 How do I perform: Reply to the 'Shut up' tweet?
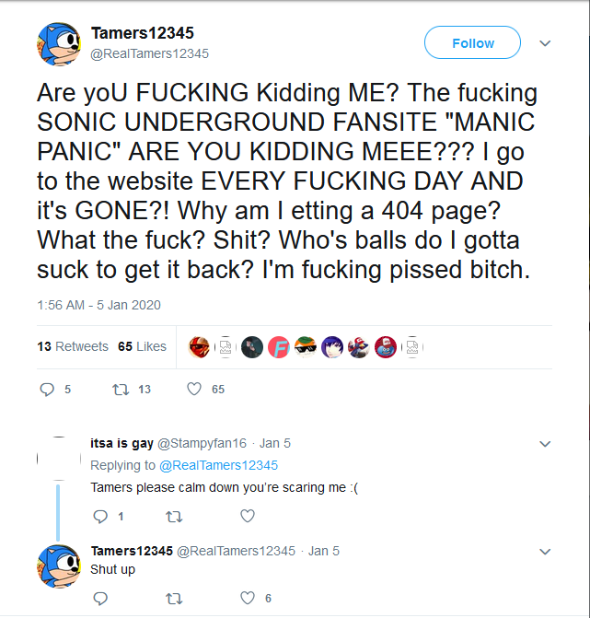pyautogui.click(x=99, y=598)
